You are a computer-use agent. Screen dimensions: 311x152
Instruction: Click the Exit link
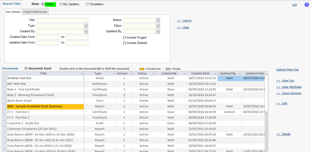pyautogui.click(x=294, y=5)
